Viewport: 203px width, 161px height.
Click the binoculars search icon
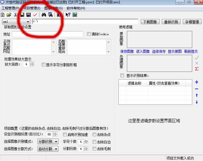click(44, 15)
